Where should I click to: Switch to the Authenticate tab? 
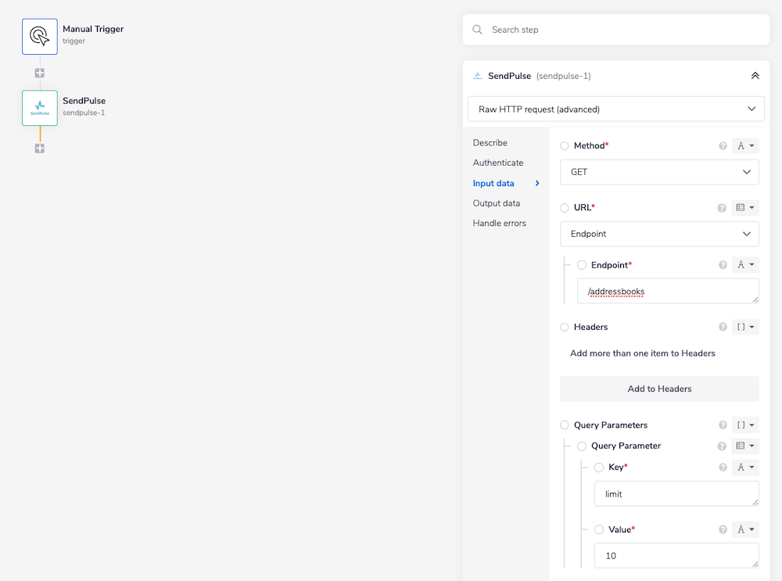coord(498,163)
